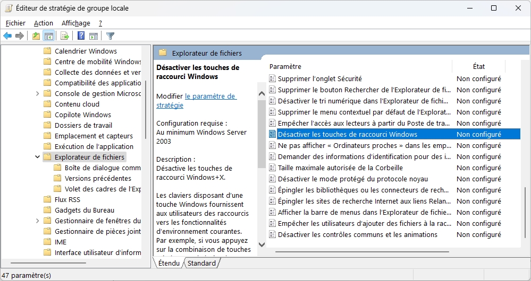531x281 pixels.
Task: Open the Fichier menu
Action: (15, 23)
